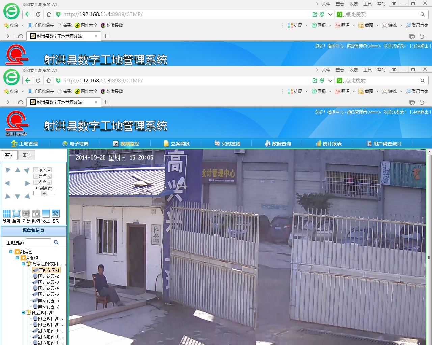Click the 停止 stop video icon

(46, 214)
